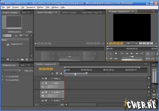
Task: Click the orange Timeline timecode 00;00;00;00
Action: pos(46,69)
